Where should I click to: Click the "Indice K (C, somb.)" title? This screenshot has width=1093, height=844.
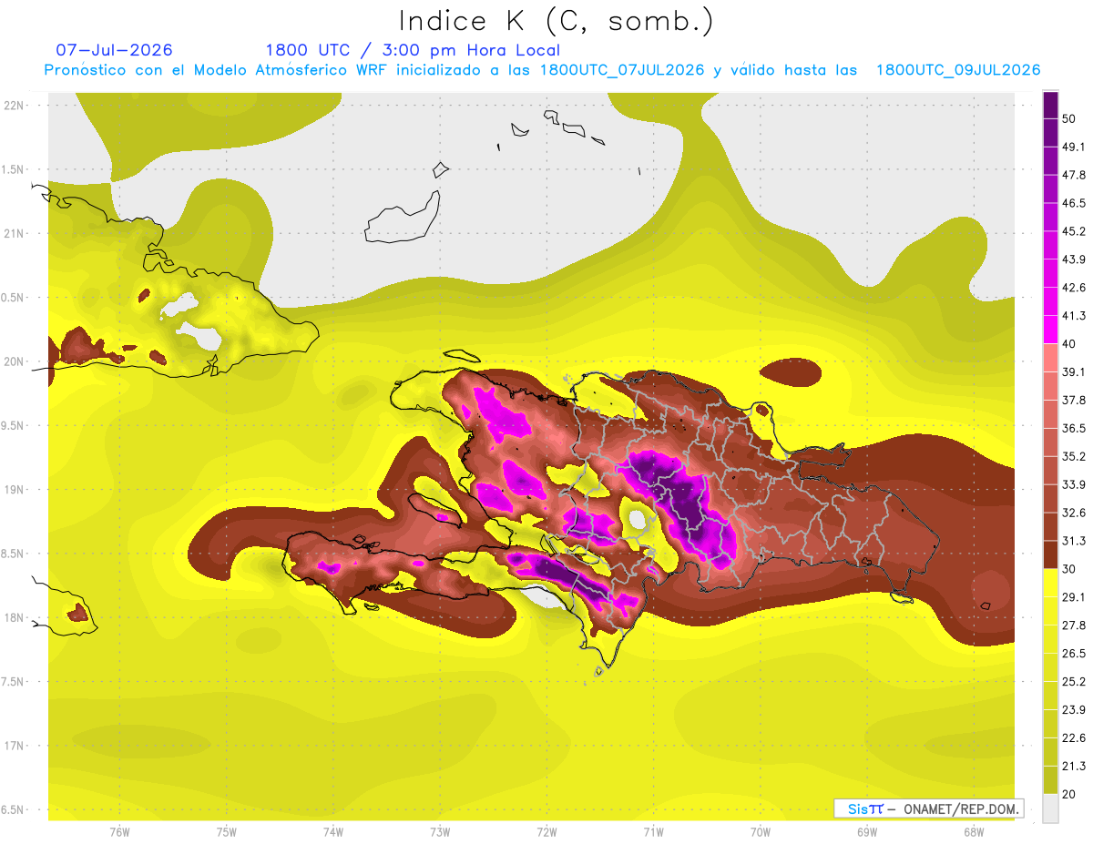(556, 20)
